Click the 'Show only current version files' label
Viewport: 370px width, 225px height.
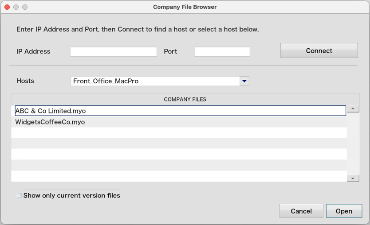72,195
